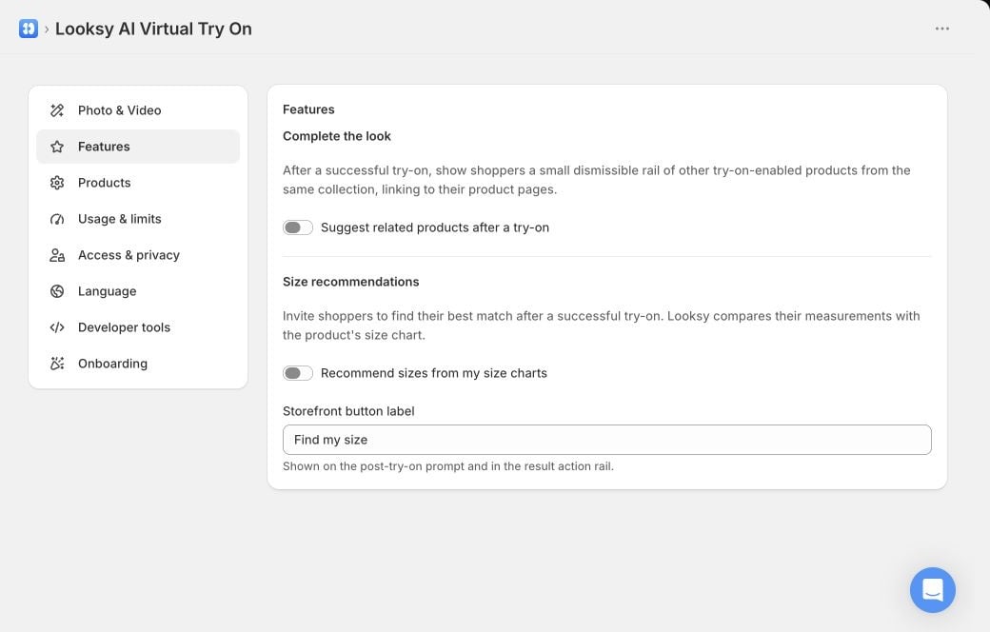990x632 pixels.
Task: Click the Storefront button label input field
Action: tap(606, 440)
